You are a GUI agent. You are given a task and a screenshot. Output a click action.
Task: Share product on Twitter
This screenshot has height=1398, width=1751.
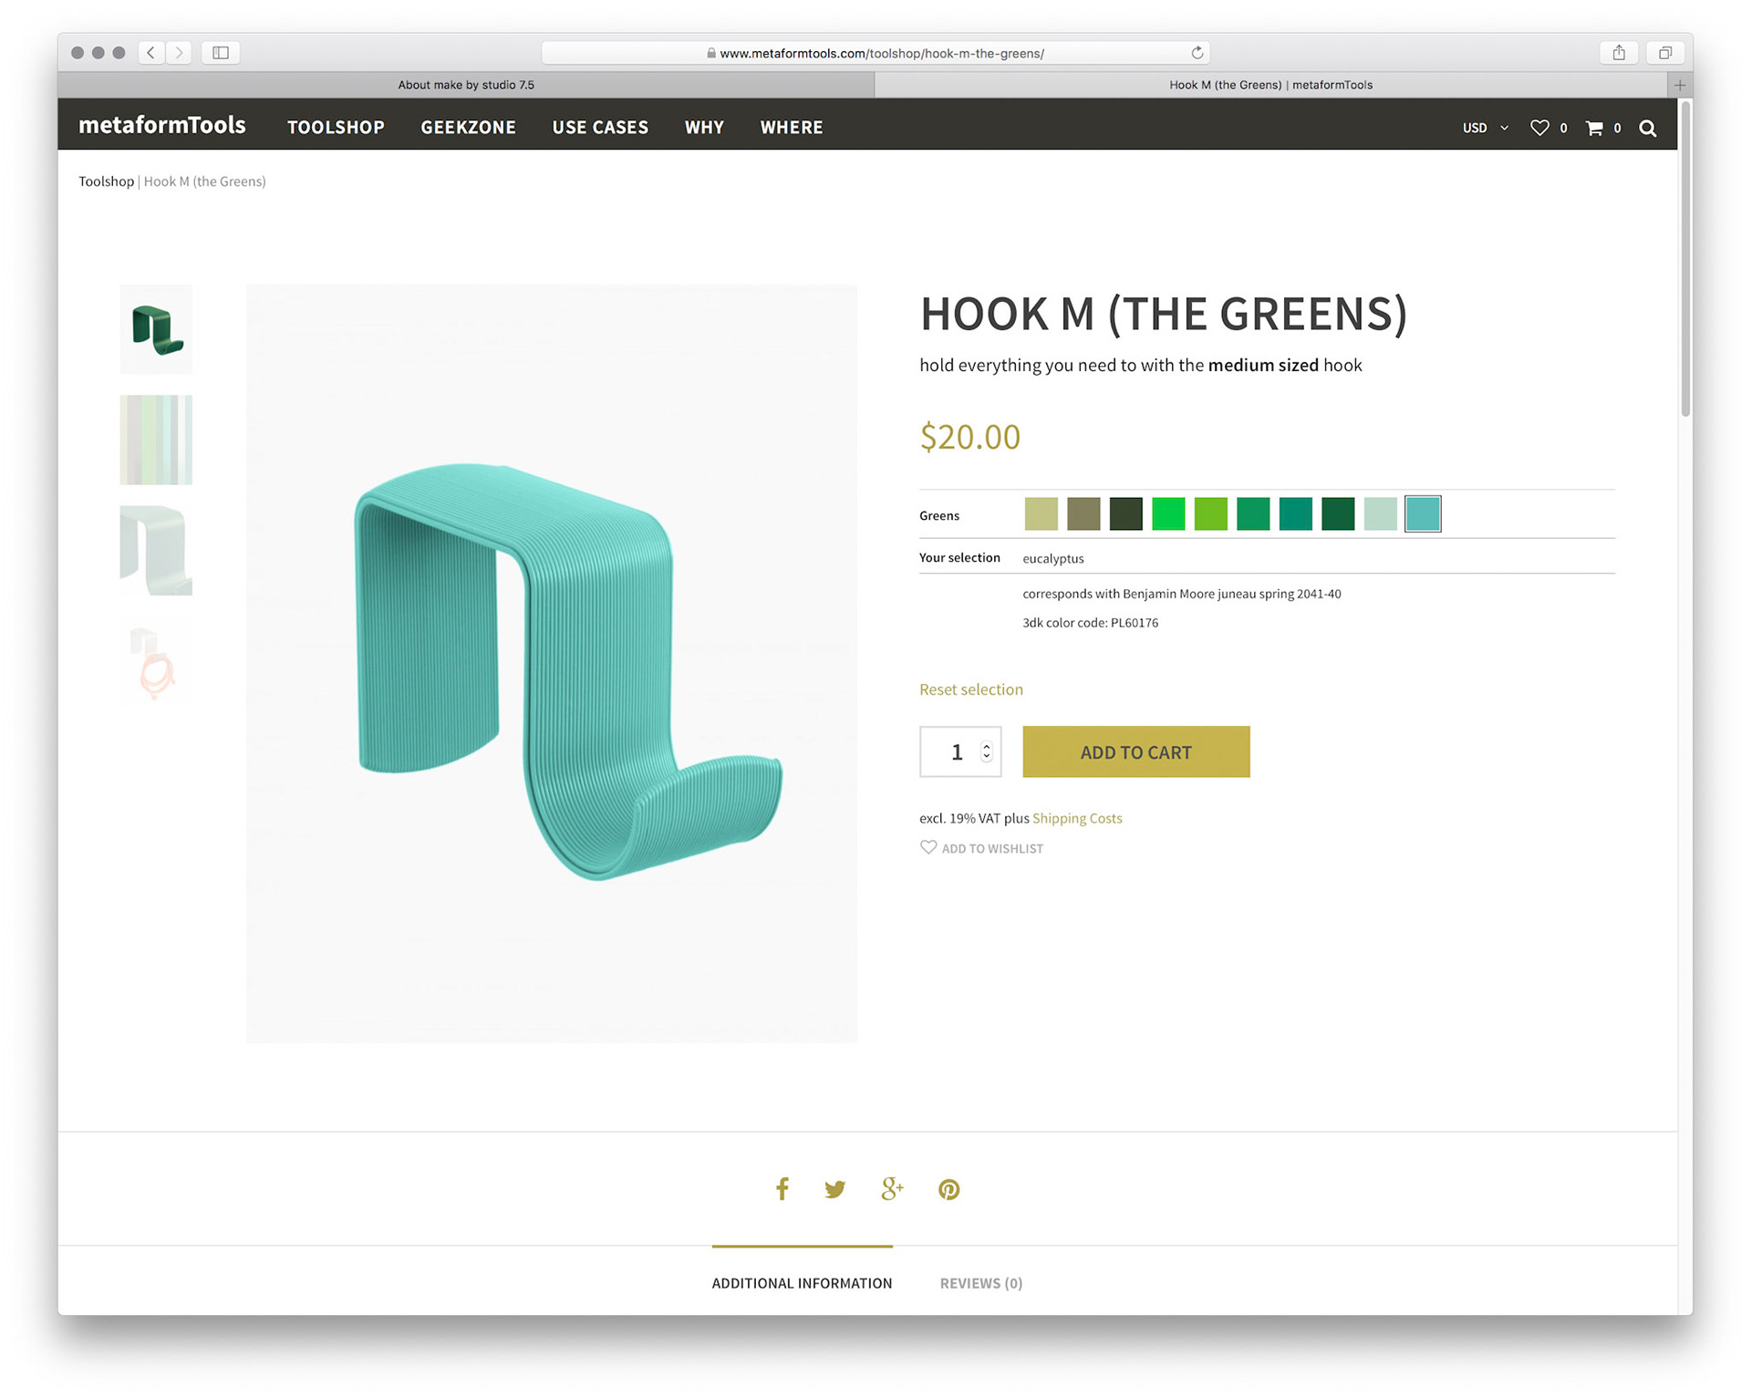click(834, 1188)
